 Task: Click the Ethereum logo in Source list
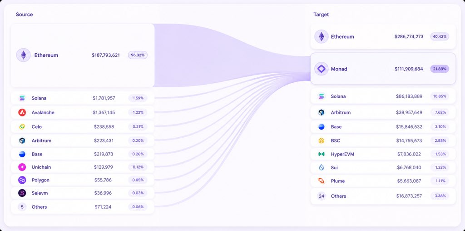click(23, 55)
